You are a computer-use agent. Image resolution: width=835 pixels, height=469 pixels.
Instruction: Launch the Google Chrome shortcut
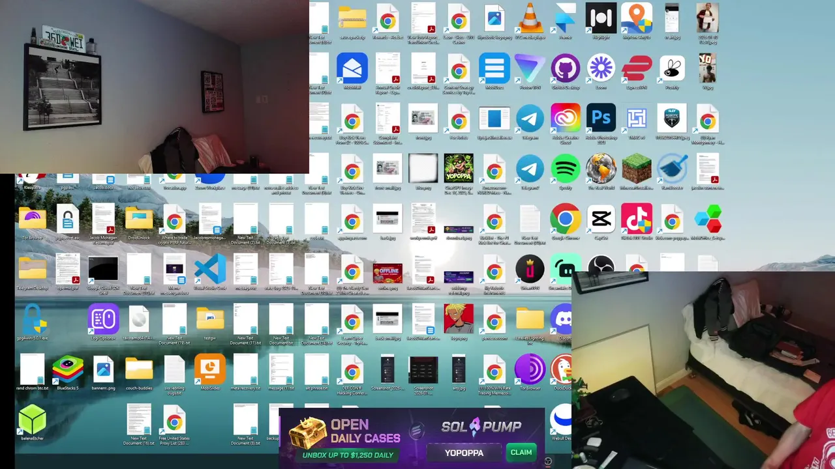(x=565, y=220)
